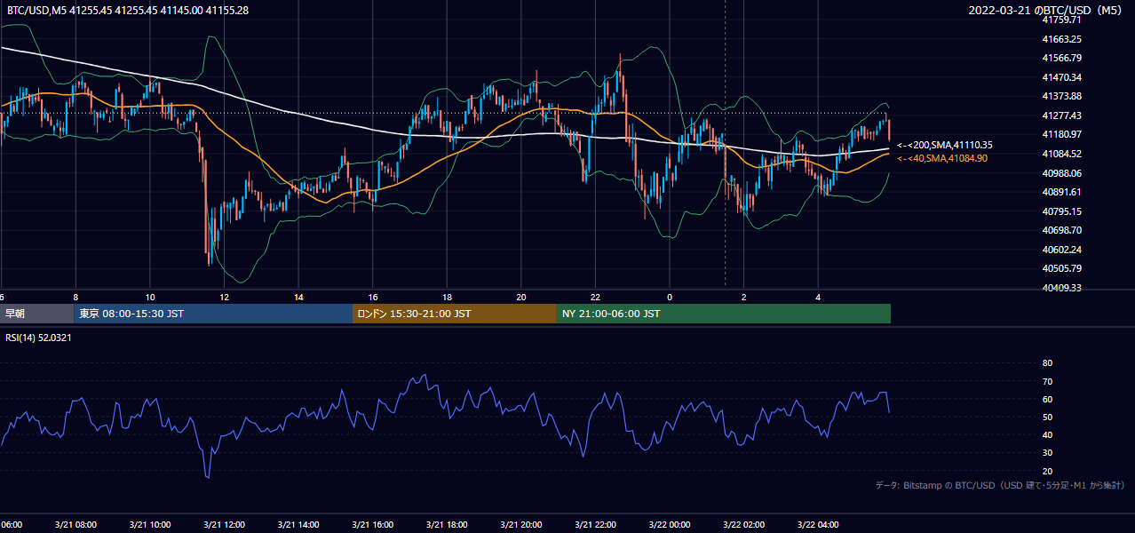Click the RSI axis value 30
Screen dimensions: 1135x533
pyautogui.click(x=1047, y=453)
